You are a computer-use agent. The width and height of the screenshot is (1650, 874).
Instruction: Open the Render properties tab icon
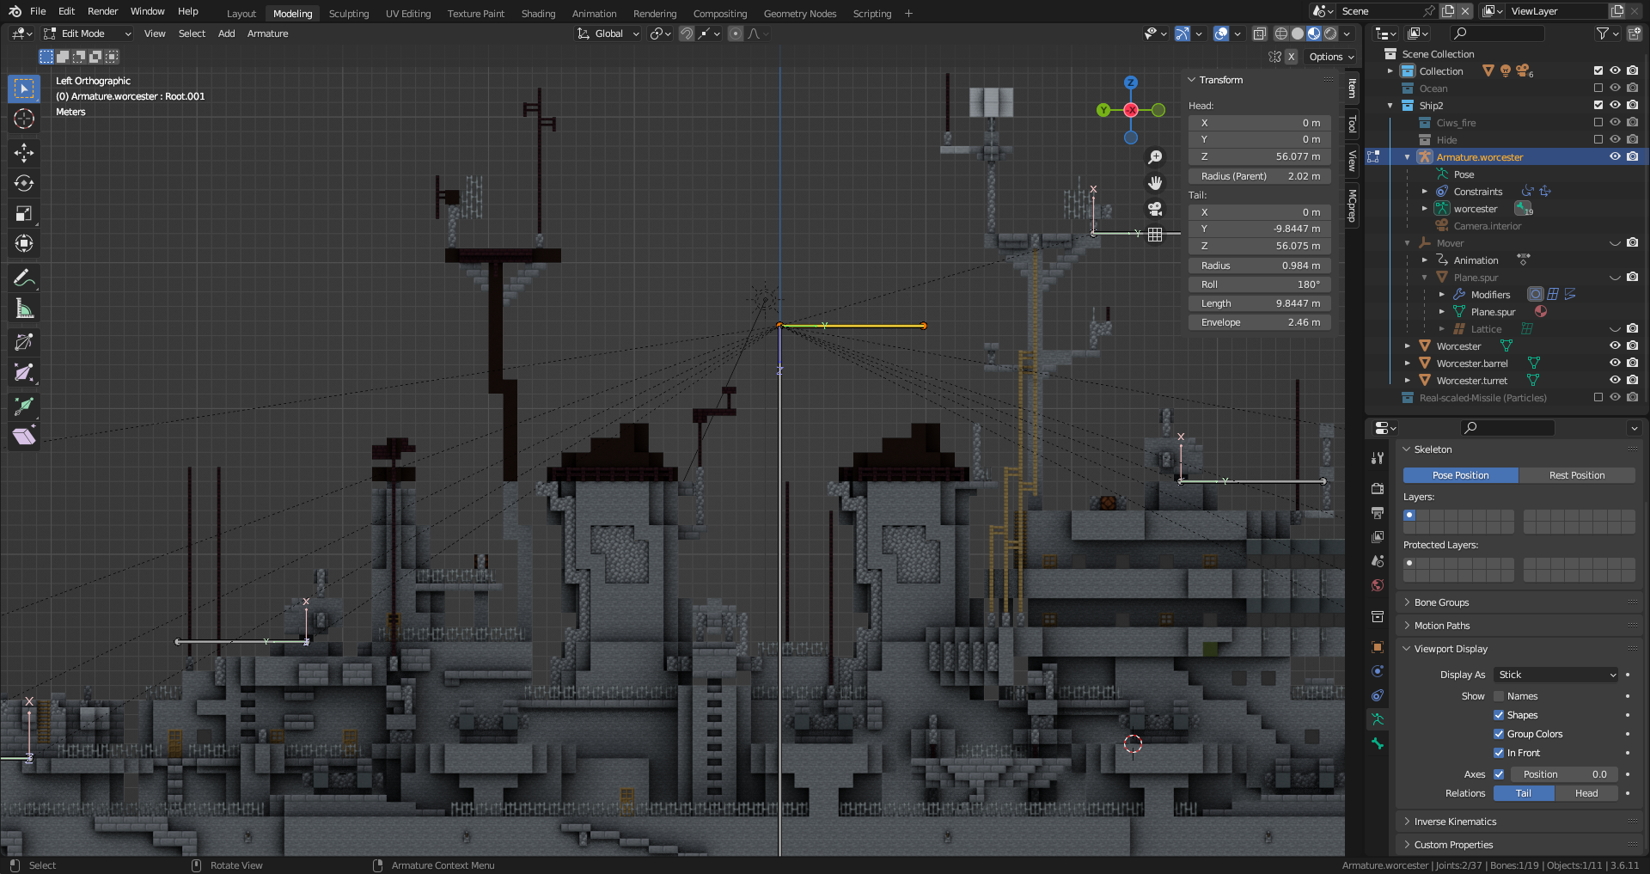(1378, 488)
